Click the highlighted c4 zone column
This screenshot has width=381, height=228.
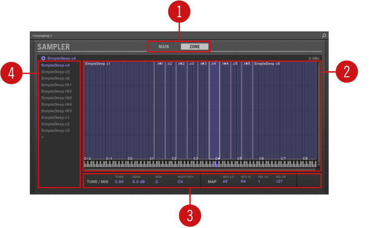[x=214, y=109]
